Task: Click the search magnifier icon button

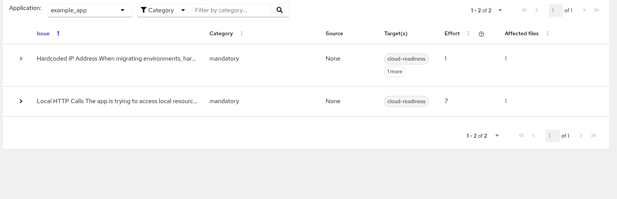Action: [x=279, y=10]
